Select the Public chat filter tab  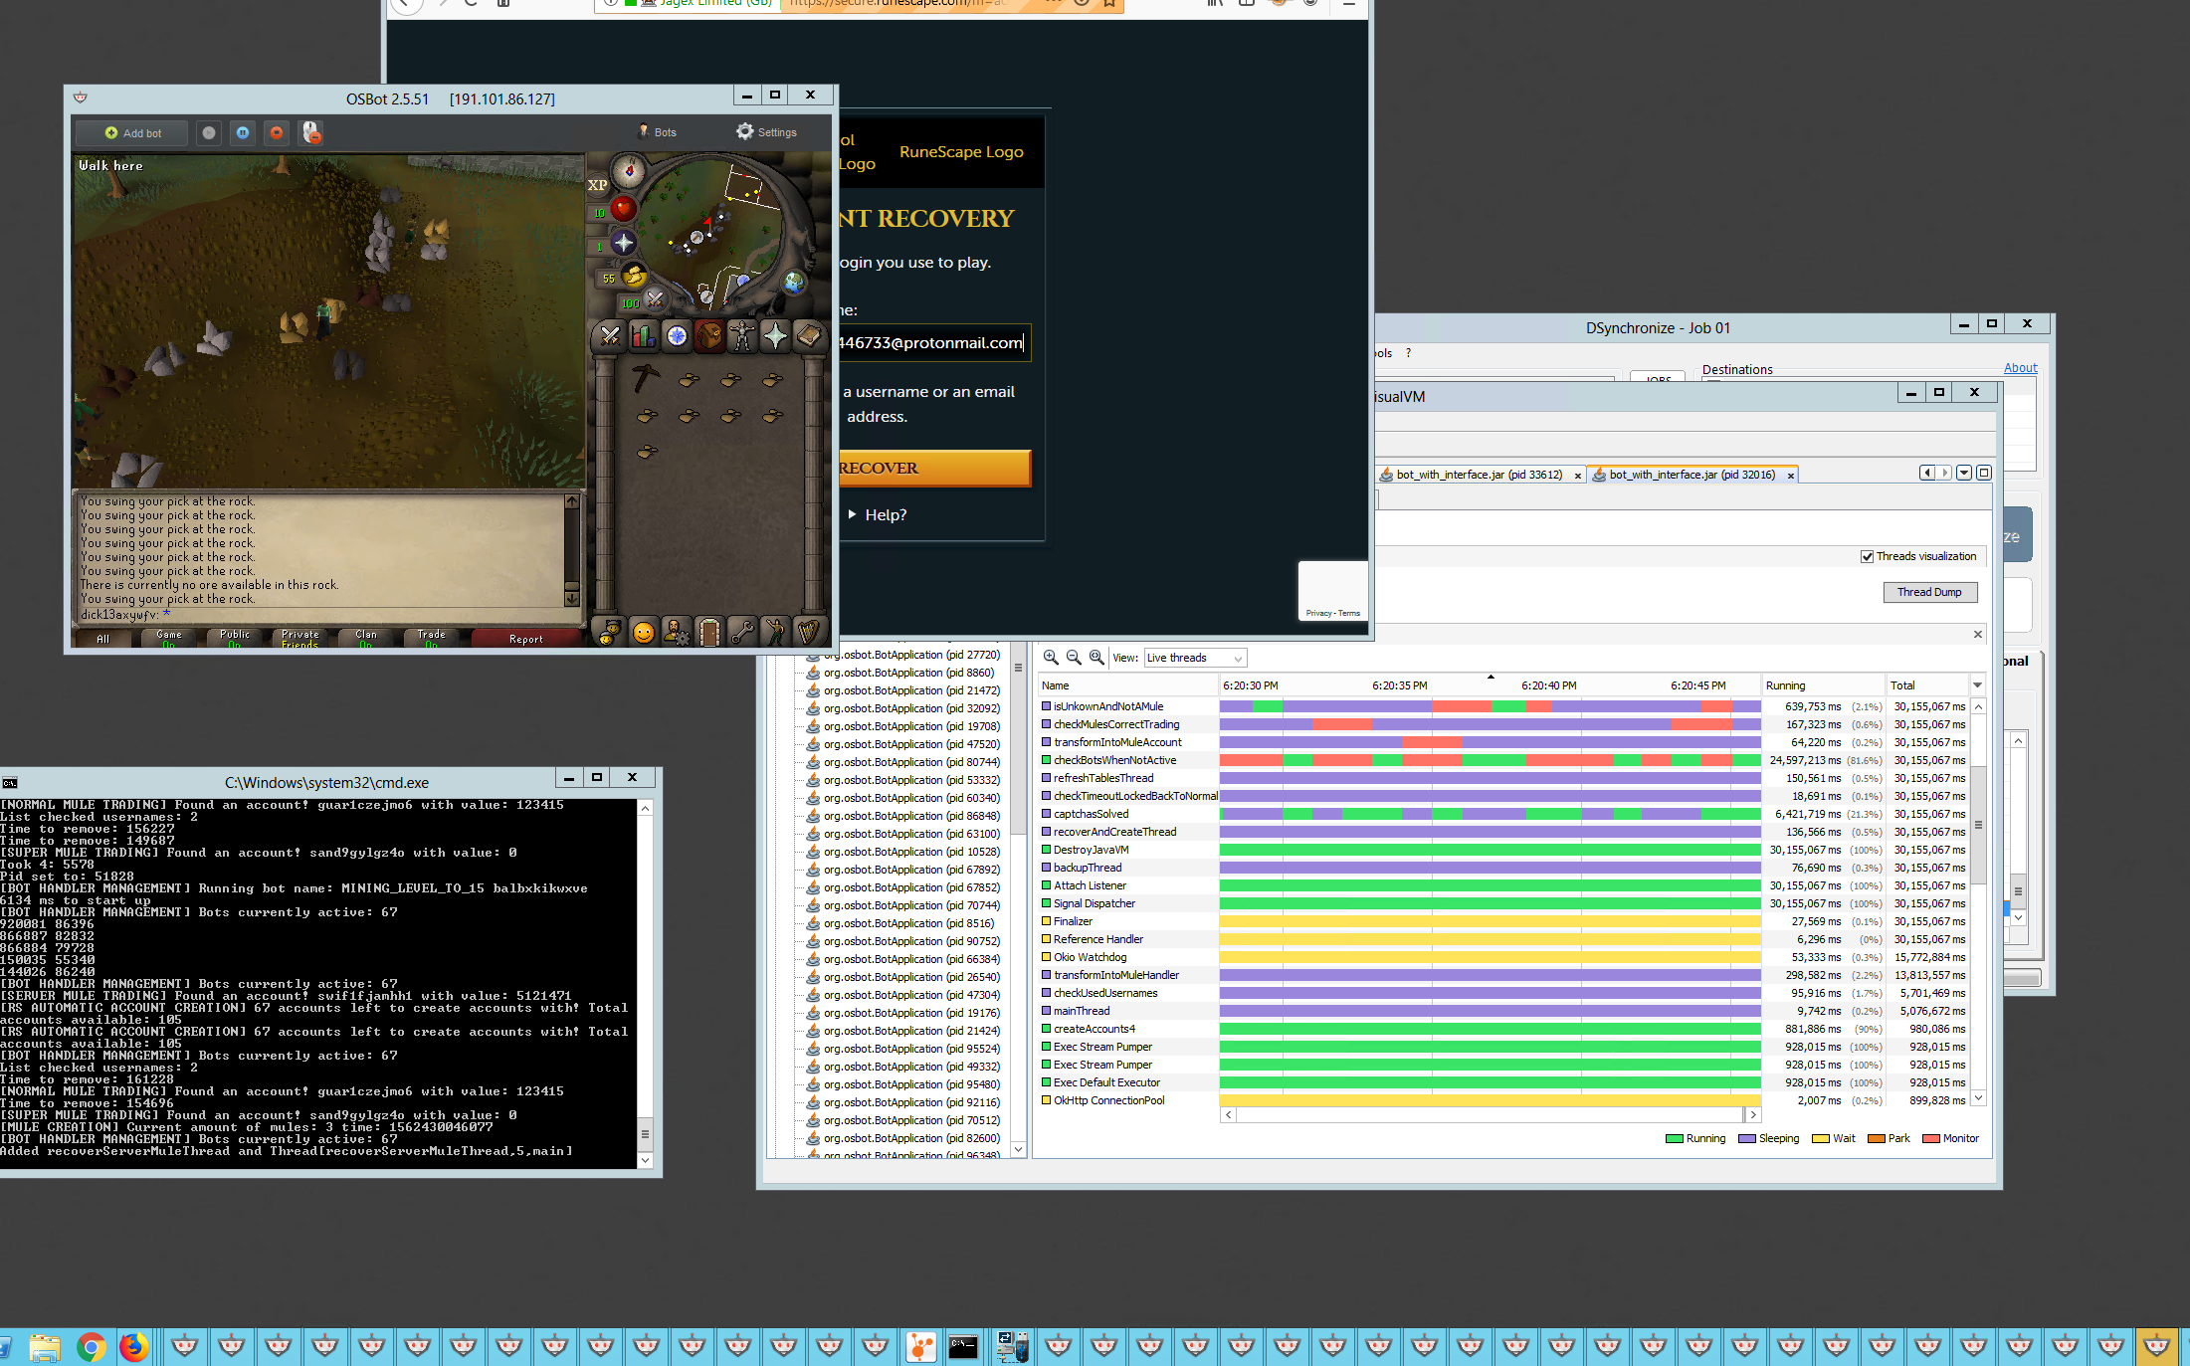point(234,638)
